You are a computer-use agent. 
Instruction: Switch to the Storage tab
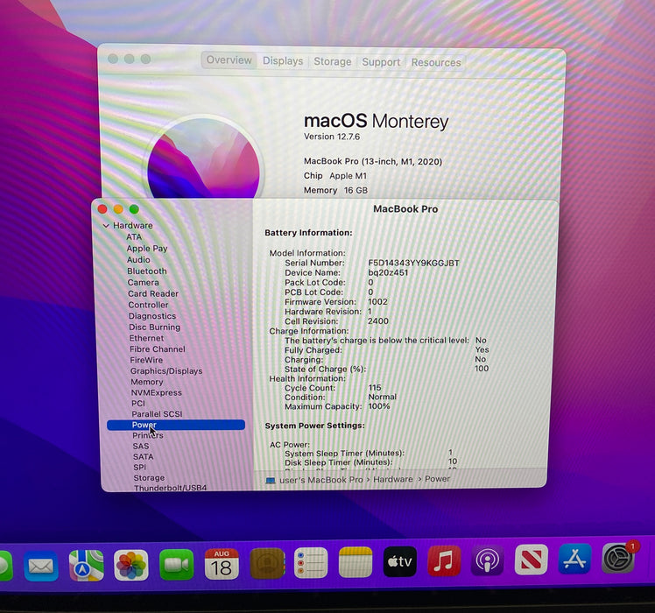(x=333, y=61)
